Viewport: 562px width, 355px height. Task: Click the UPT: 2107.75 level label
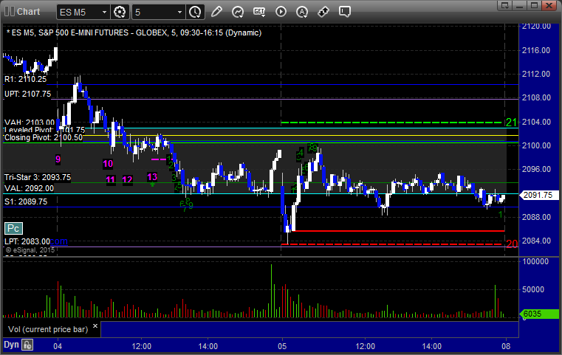coord(27,94)
